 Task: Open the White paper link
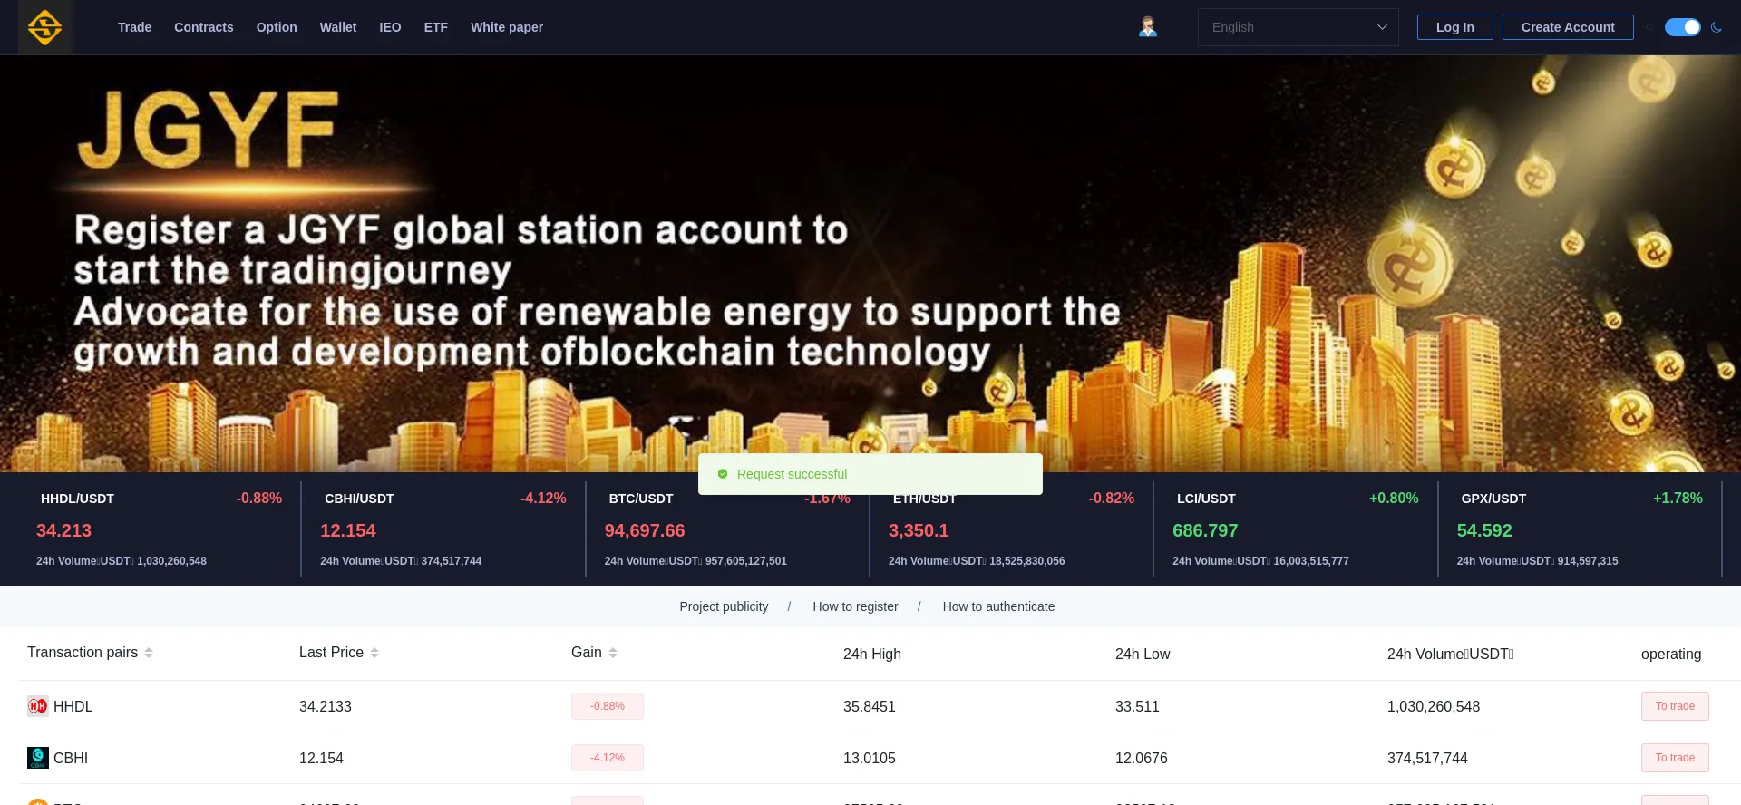507,27
